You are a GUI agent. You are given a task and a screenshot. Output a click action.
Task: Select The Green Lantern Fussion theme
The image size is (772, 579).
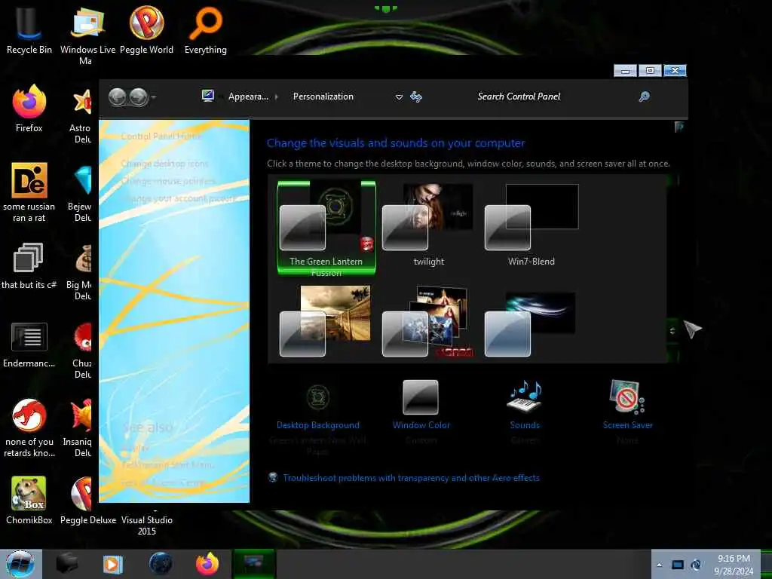coord(326,228)
